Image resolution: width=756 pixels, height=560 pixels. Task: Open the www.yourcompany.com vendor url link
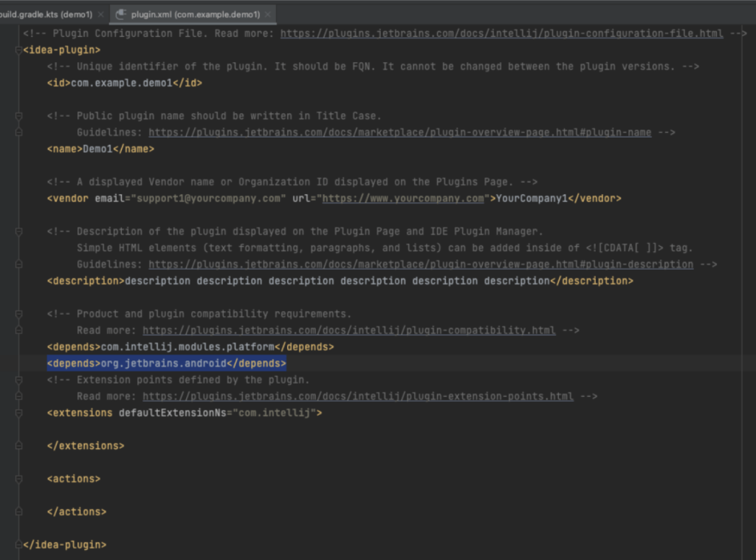click(x=403, y=198)
